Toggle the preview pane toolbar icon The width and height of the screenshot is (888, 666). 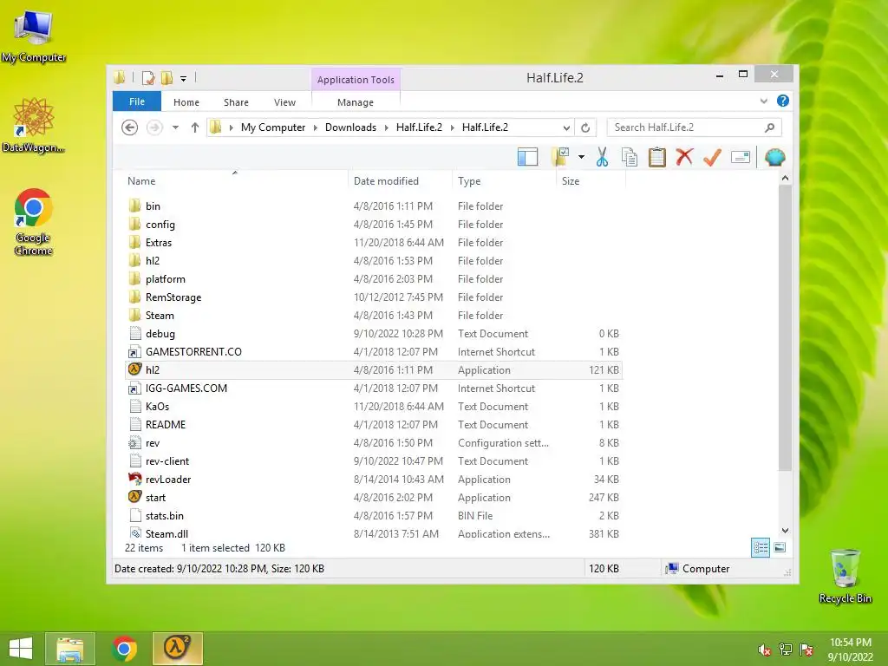pyautogui.click(x=527, y=157)
